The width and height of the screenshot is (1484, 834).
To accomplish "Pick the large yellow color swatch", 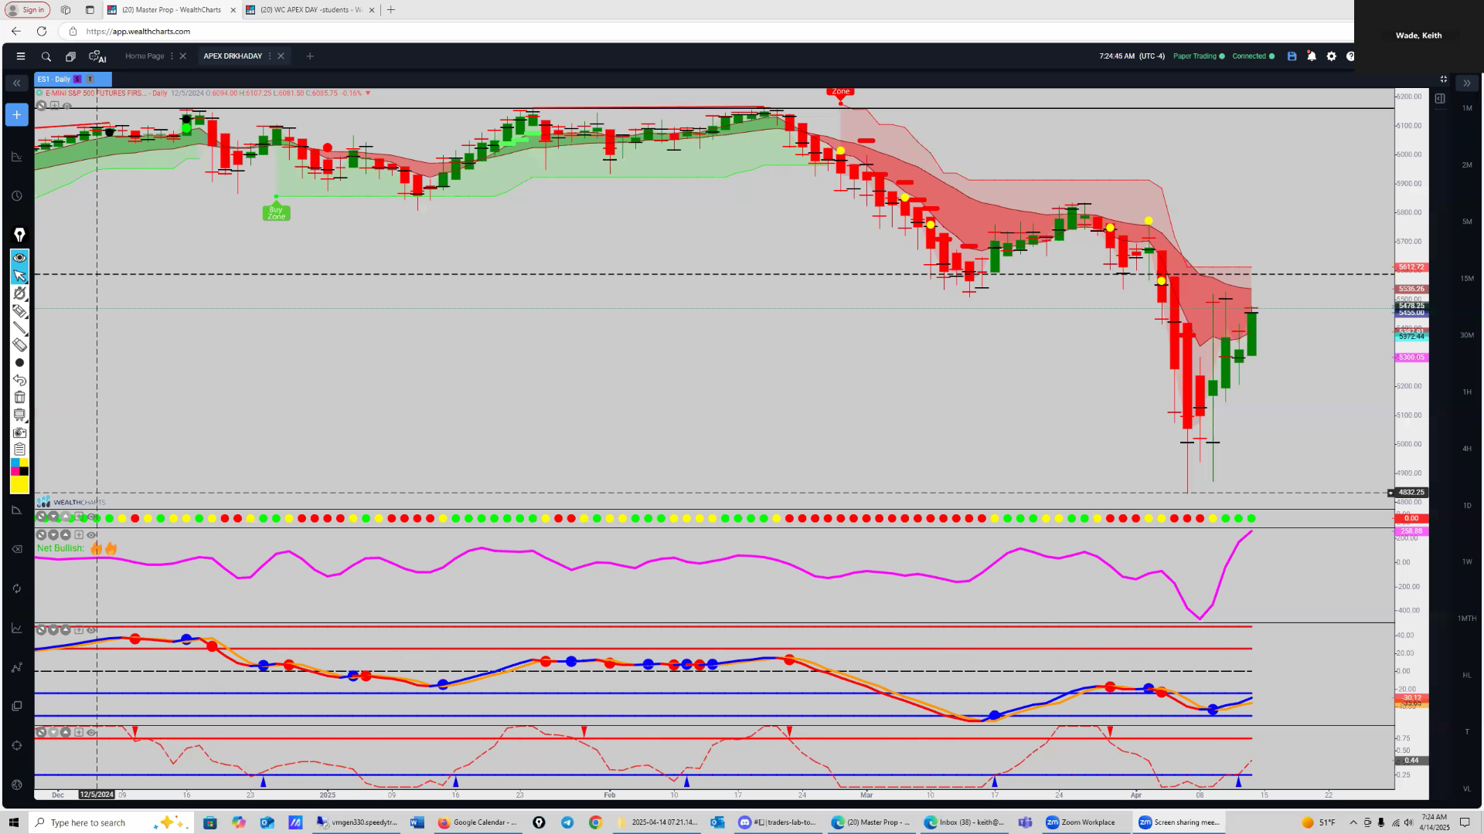I will pos(19,485).
